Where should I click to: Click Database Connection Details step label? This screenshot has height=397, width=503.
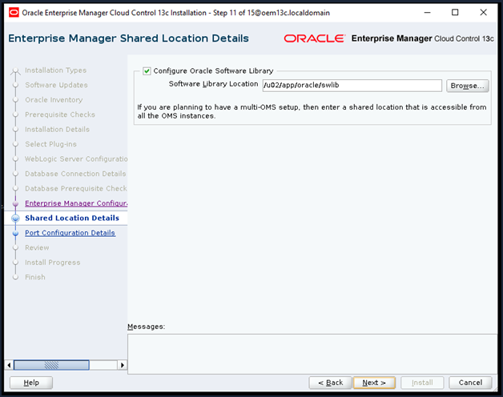pos(75,174)
